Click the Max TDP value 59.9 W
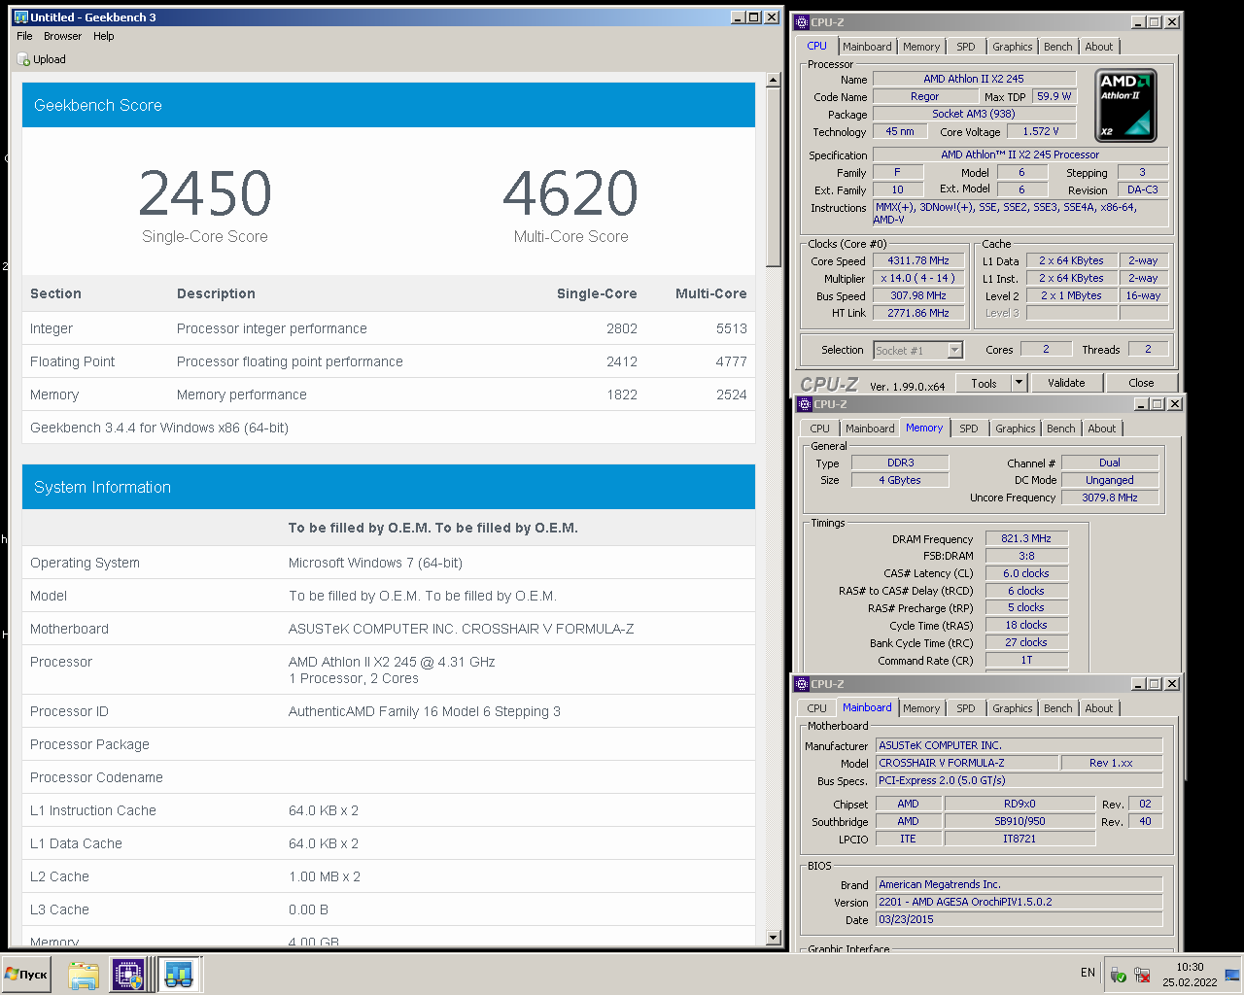The image size is (1244, 995). click(1054, 96)
